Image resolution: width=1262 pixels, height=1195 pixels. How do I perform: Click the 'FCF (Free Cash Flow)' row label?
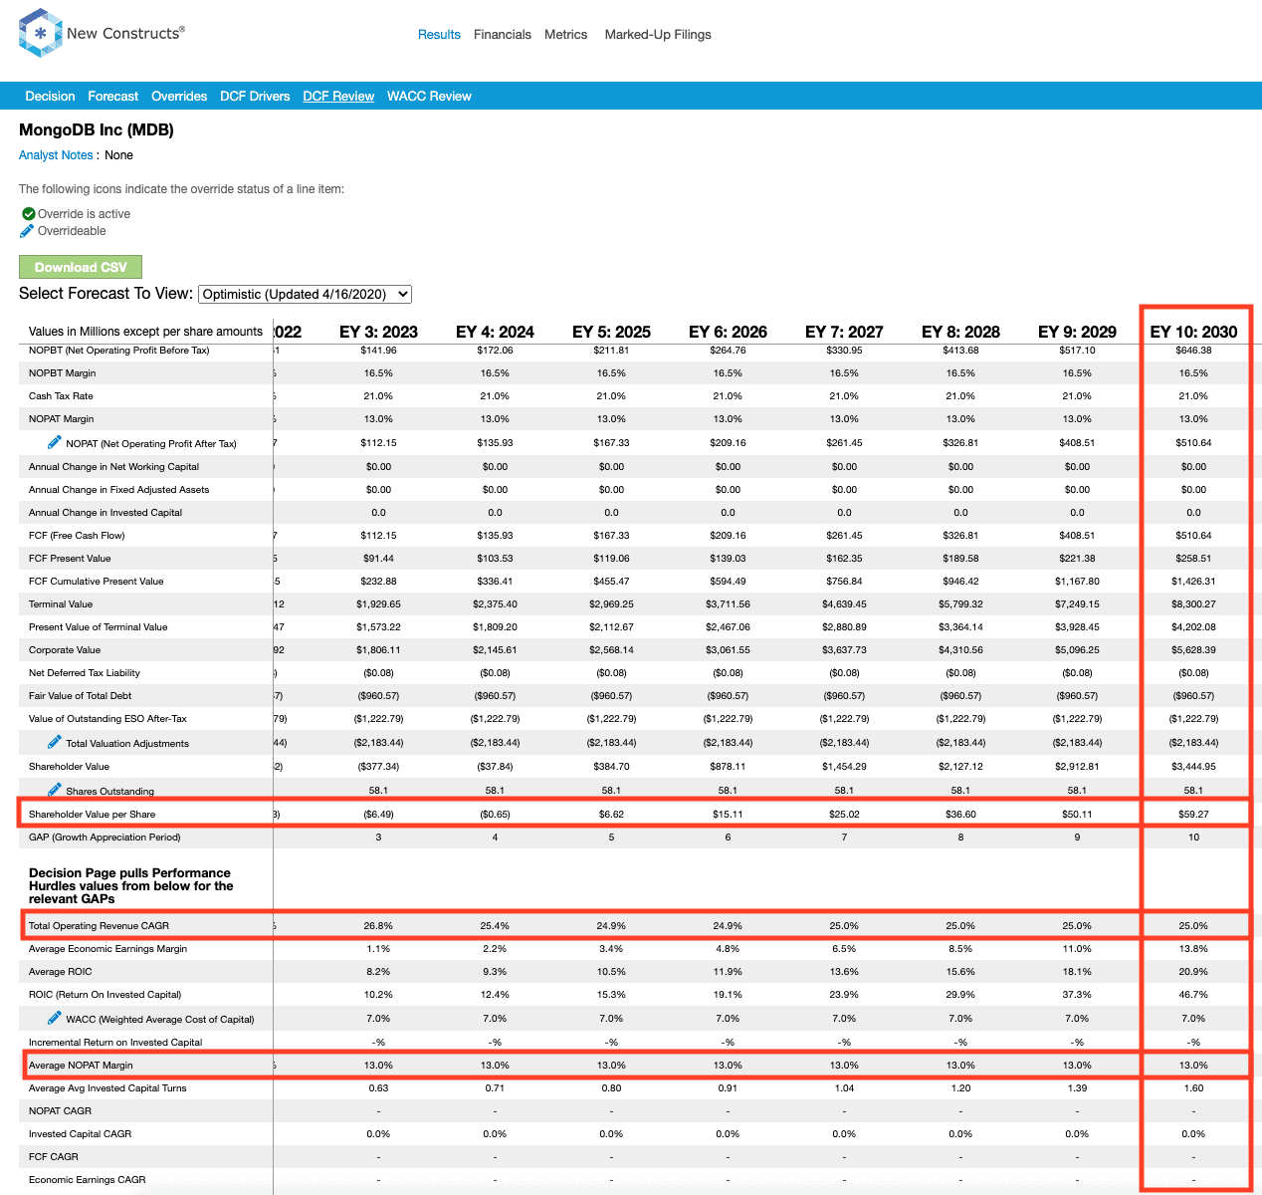[x=77, y=536]
